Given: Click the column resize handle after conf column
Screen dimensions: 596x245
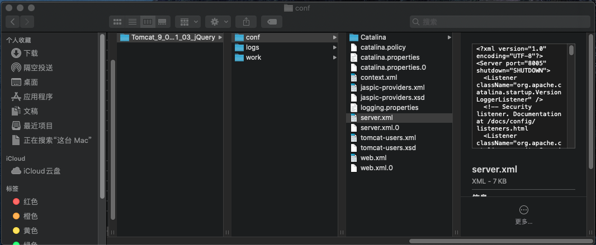Looking at the screenshot, I should [x=342, y=232].
